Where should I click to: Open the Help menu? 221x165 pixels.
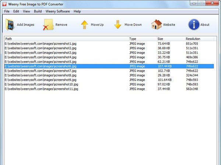77,11
